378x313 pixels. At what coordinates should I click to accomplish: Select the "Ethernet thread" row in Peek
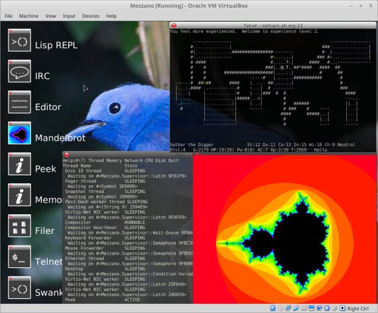[x=105, y=259]
